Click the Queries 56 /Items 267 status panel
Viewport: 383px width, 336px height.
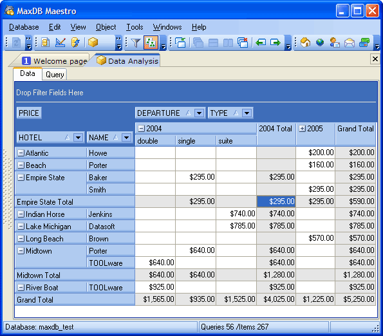(x=263, y=327)
